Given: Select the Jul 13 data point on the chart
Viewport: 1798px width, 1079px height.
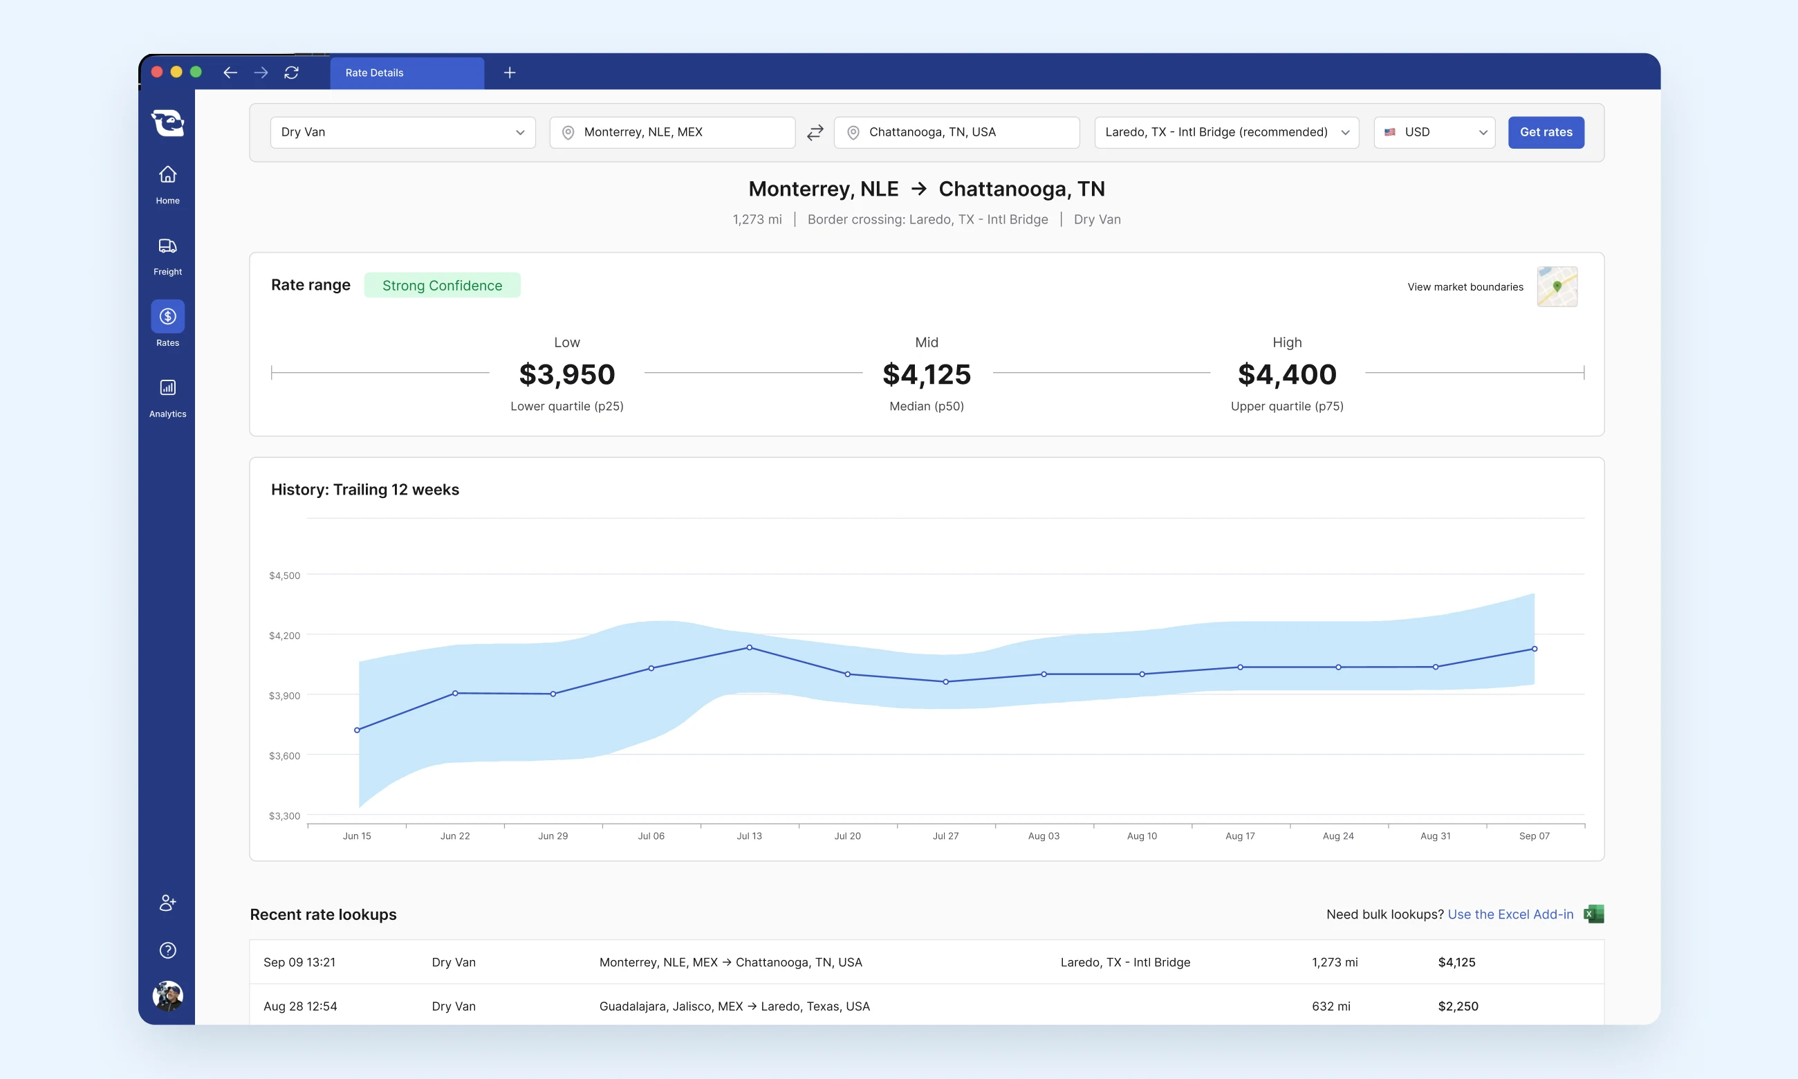Looking at the screenshot, I should pyautogui.click(x=750, y=647).
